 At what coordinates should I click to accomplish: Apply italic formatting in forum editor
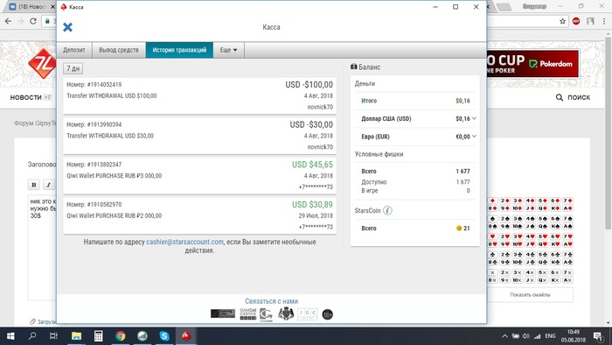point(48,185)
